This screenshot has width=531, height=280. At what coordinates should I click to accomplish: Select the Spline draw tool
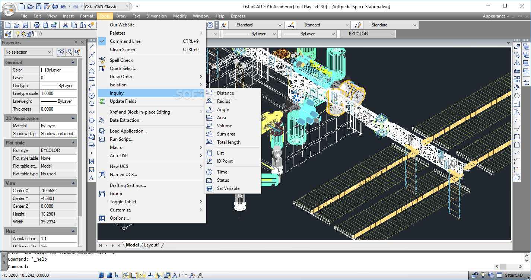point(92,112)
